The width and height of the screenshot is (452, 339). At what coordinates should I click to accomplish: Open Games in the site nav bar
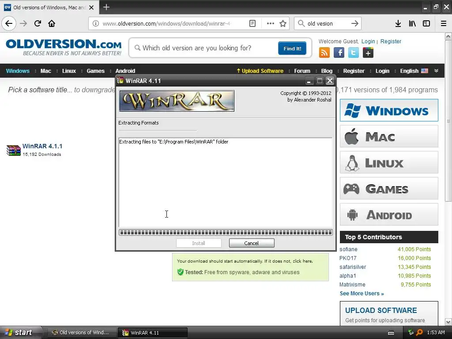pyautogui.click(x=95, y=71)
